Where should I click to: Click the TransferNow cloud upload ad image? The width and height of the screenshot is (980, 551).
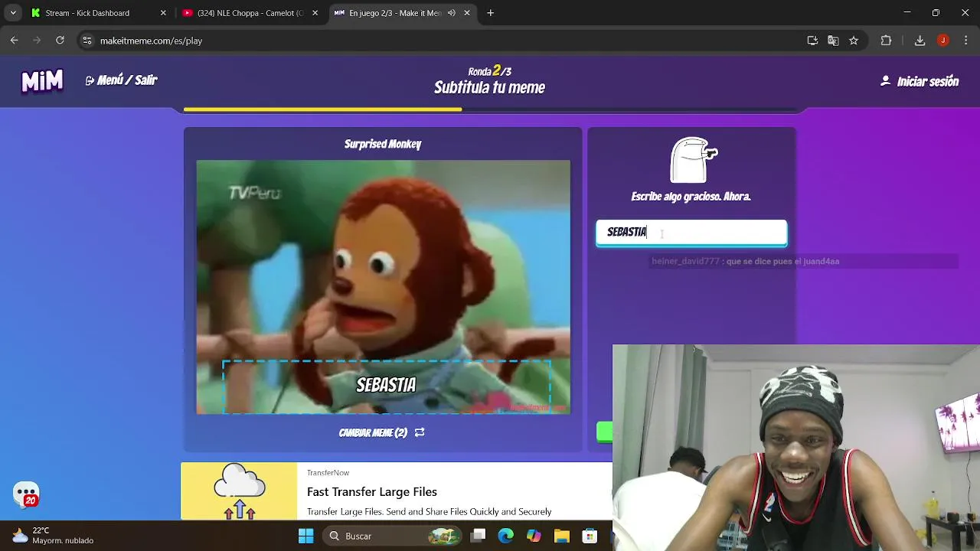[239, 491]
